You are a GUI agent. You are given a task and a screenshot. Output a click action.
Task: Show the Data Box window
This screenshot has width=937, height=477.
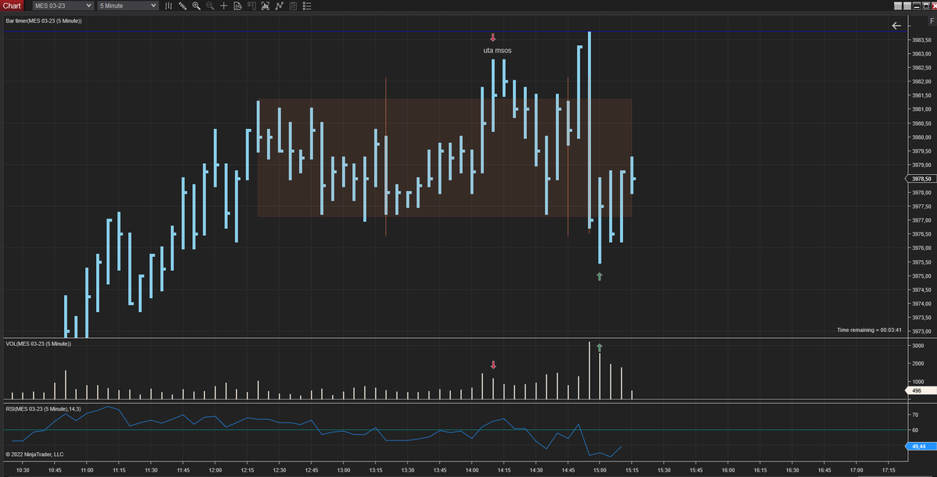pos(237,5)
